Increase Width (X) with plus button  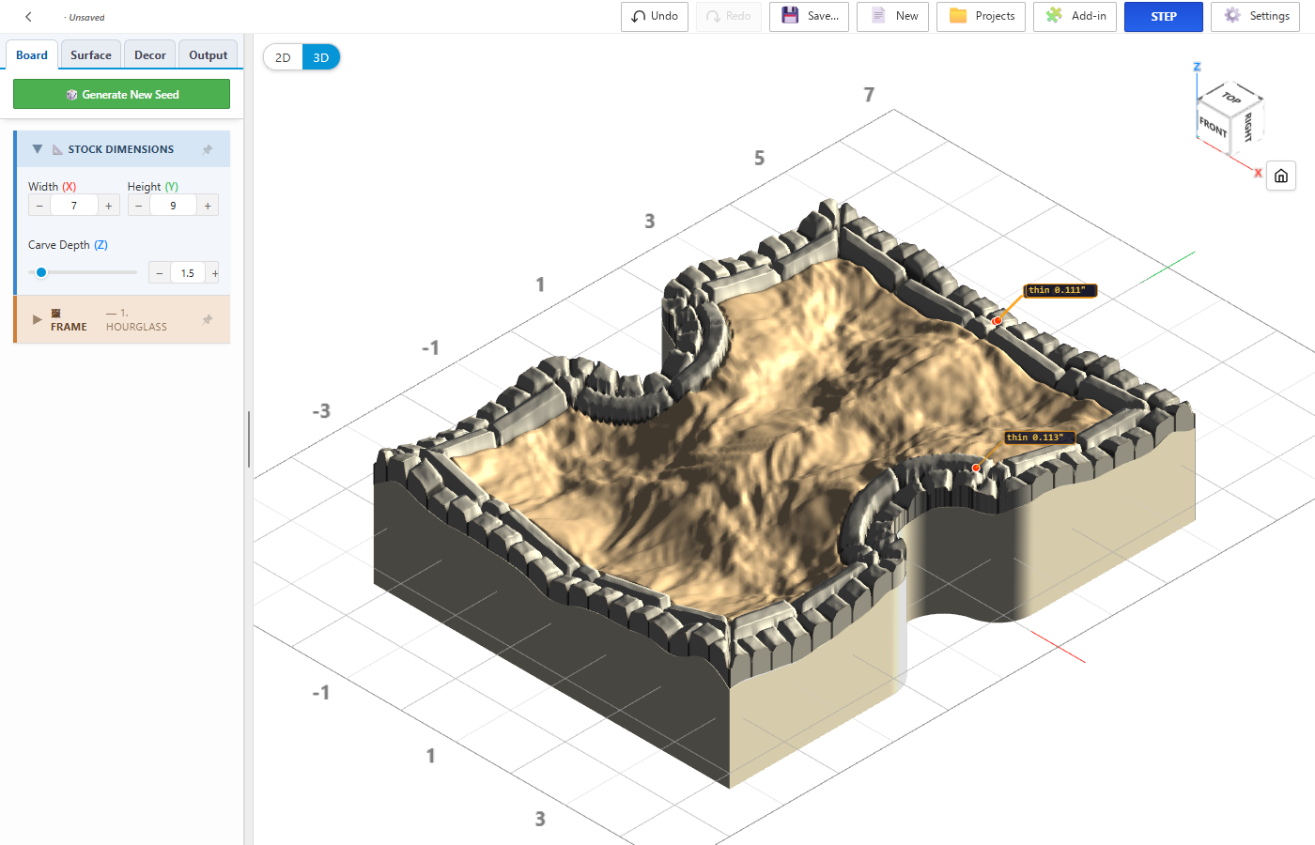point(109,206)
